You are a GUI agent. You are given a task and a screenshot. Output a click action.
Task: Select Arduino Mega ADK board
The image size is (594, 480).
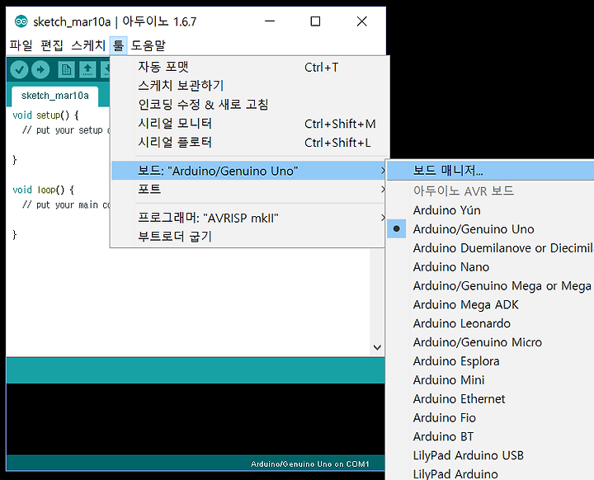coord(491,304)
